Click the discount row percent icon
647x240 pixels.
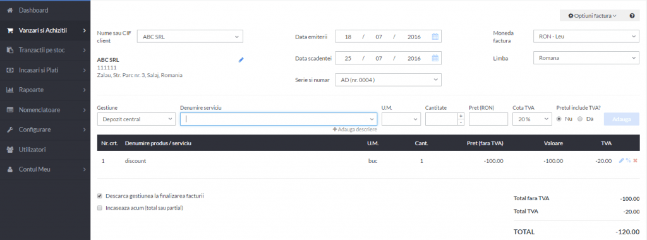click(x=628, y=161)
